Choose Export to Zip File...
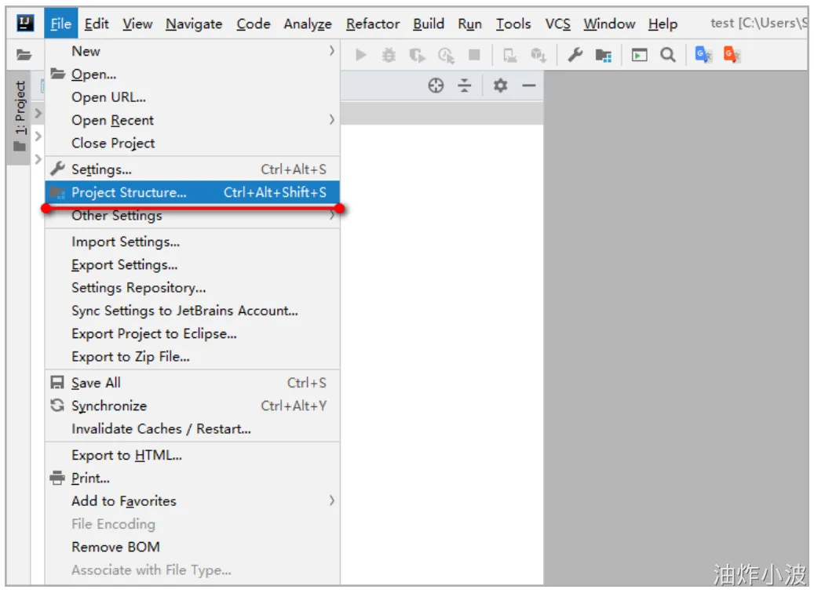Image resolution: width=814 pixels, height=593 pixels. click(192, 356)
